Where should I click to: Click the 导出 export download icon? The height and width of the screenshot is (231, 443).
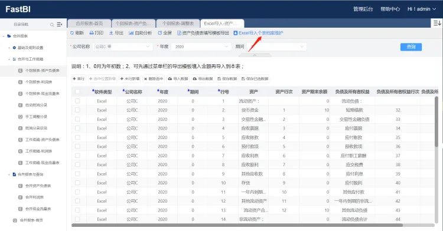tap(111, 33)
